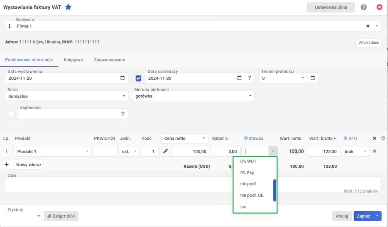
Task: Click the VAT rate list scrollbar
Action: point(275,190)
